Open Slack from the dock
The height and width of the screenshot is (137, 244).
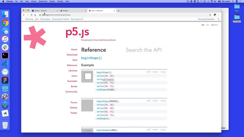5,47
